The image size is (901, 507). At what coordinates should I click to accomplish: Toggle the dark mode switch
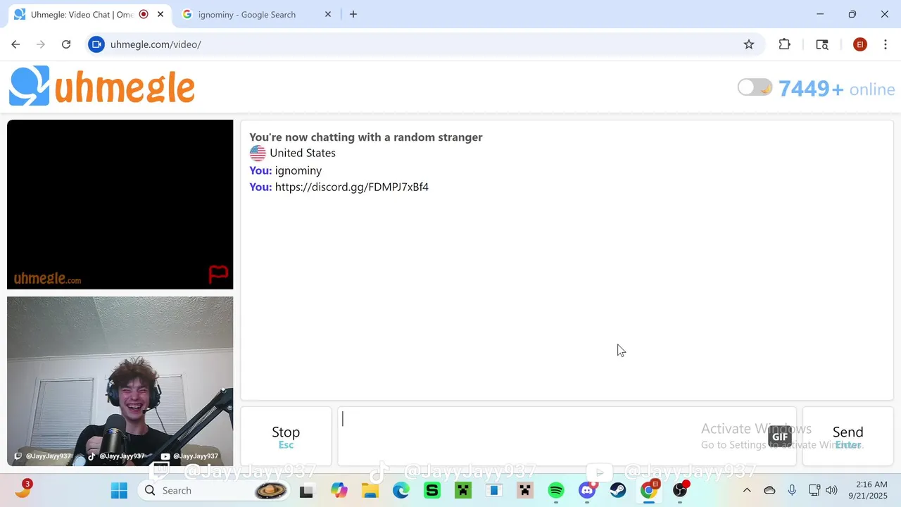pos(755,87)
